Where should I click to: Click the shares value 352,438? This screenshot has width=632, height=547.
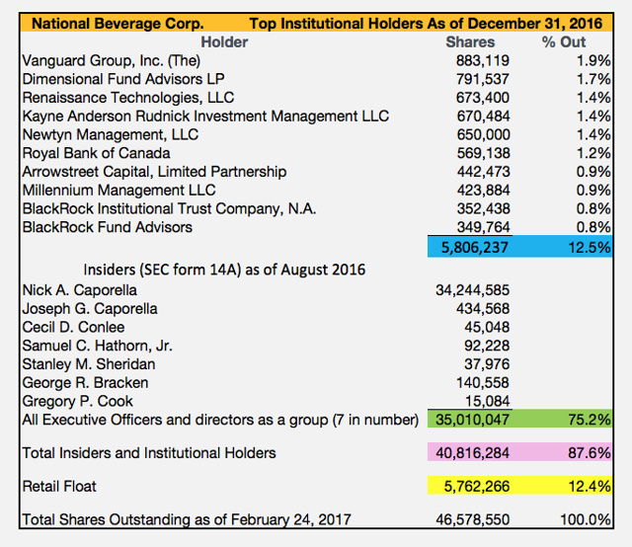click(x=483, y=208)
